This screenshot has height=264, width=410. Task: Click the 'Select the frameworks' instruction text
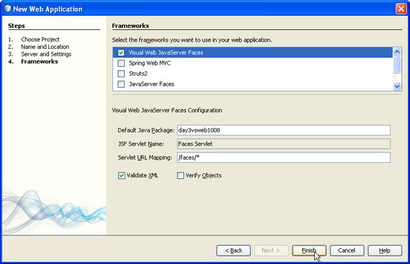tap(192, 40)
